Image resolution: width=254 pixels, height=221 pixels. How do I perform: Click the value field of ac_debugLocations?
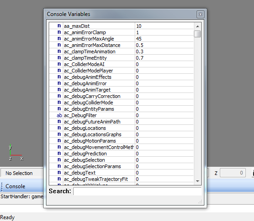pos(164,128)
